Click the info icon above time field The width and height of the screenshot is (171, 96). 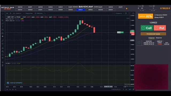pyautogui.click(x=154, y=6)
